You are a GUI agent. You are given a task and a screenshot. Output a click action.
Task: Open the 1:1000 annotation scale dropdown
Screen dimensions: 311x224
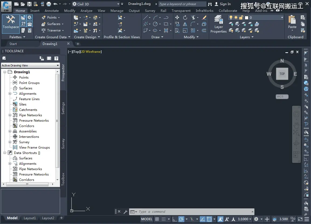[x=244, y=219]
